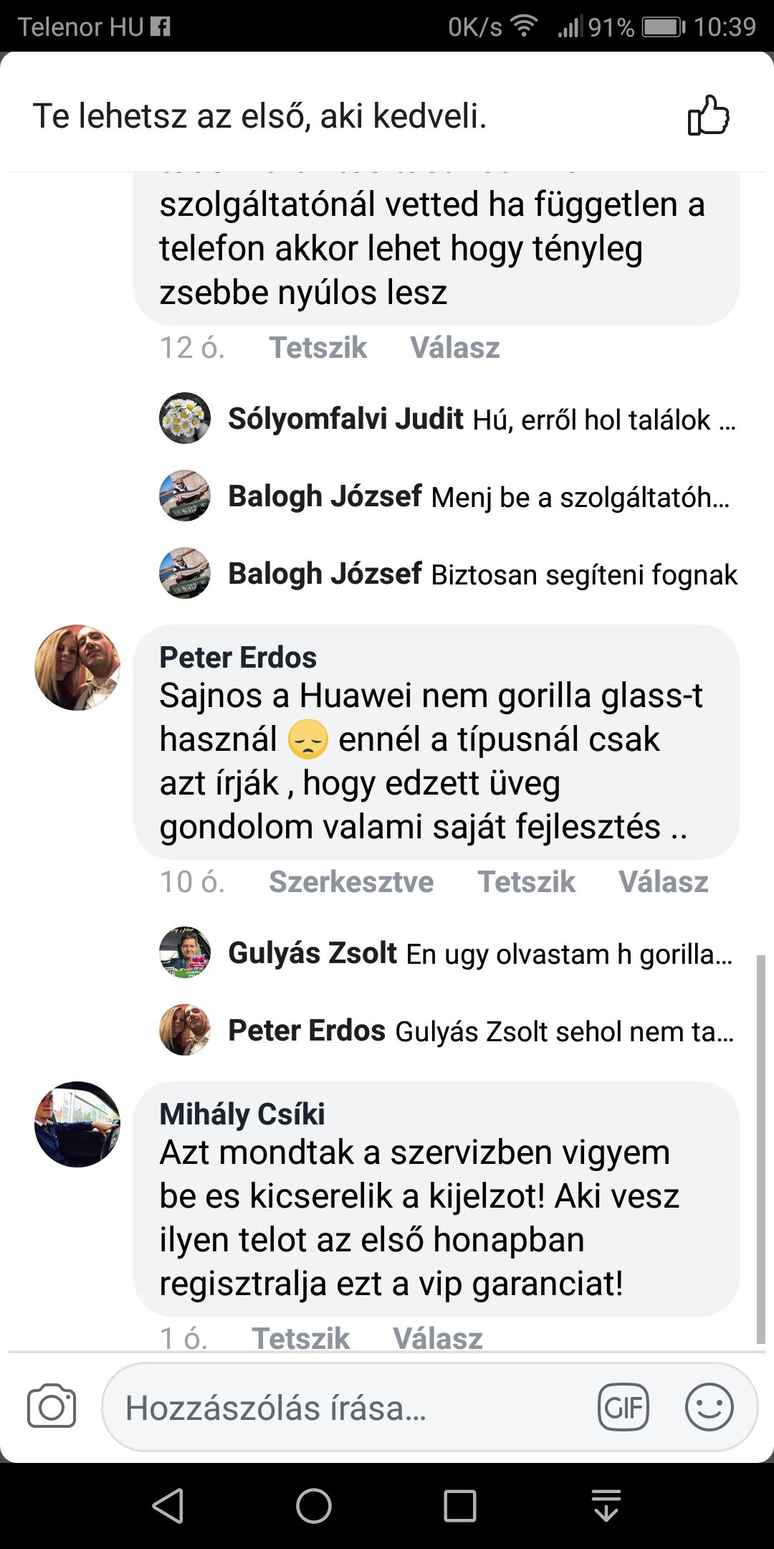Type in the Hozzászólás írása field
The image size is (774, 1549).
point(351,1407)
